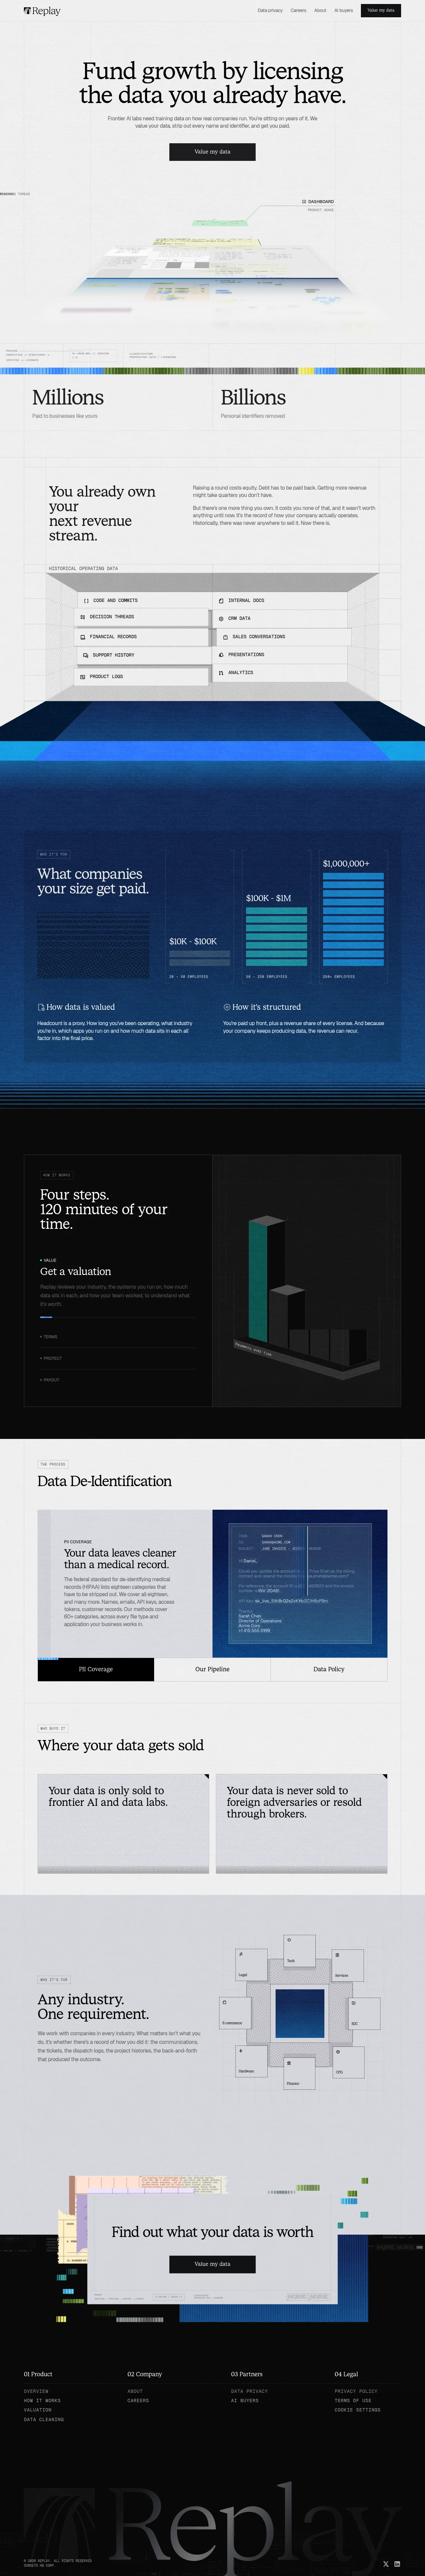Click the icon beside Presentations
Screen dimensions: 425x2576
tap(221, 655)
